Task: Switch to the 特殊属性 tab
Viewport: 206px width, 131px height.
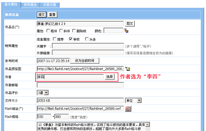Action: point(30,5)
